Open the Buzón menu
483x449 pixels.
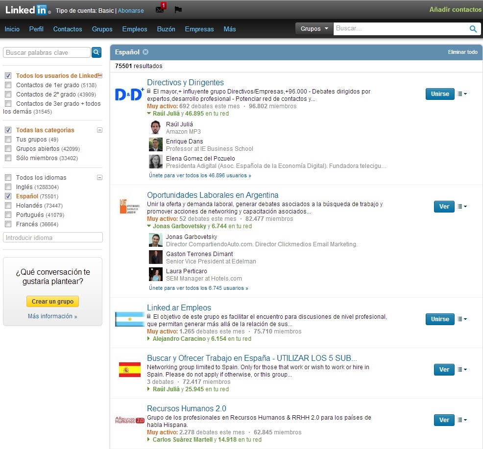[x=166, y=29]
